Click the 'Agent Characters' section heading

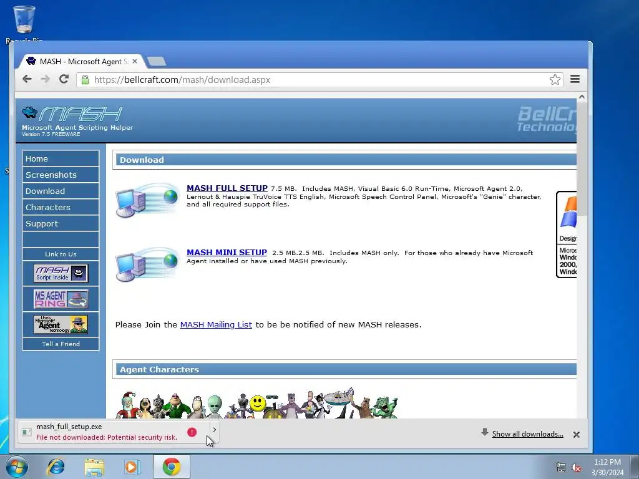159,369
